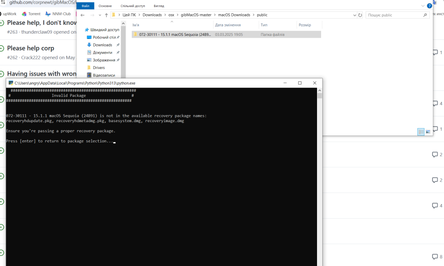Click the address bar folder icon
This screenshot has height=266, width=444.
(114, 15)
